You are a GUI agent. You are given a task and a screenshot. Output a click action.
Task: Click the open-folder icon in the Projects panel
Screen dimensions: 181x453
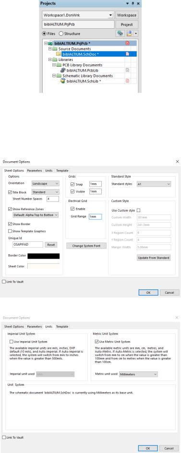130,34
